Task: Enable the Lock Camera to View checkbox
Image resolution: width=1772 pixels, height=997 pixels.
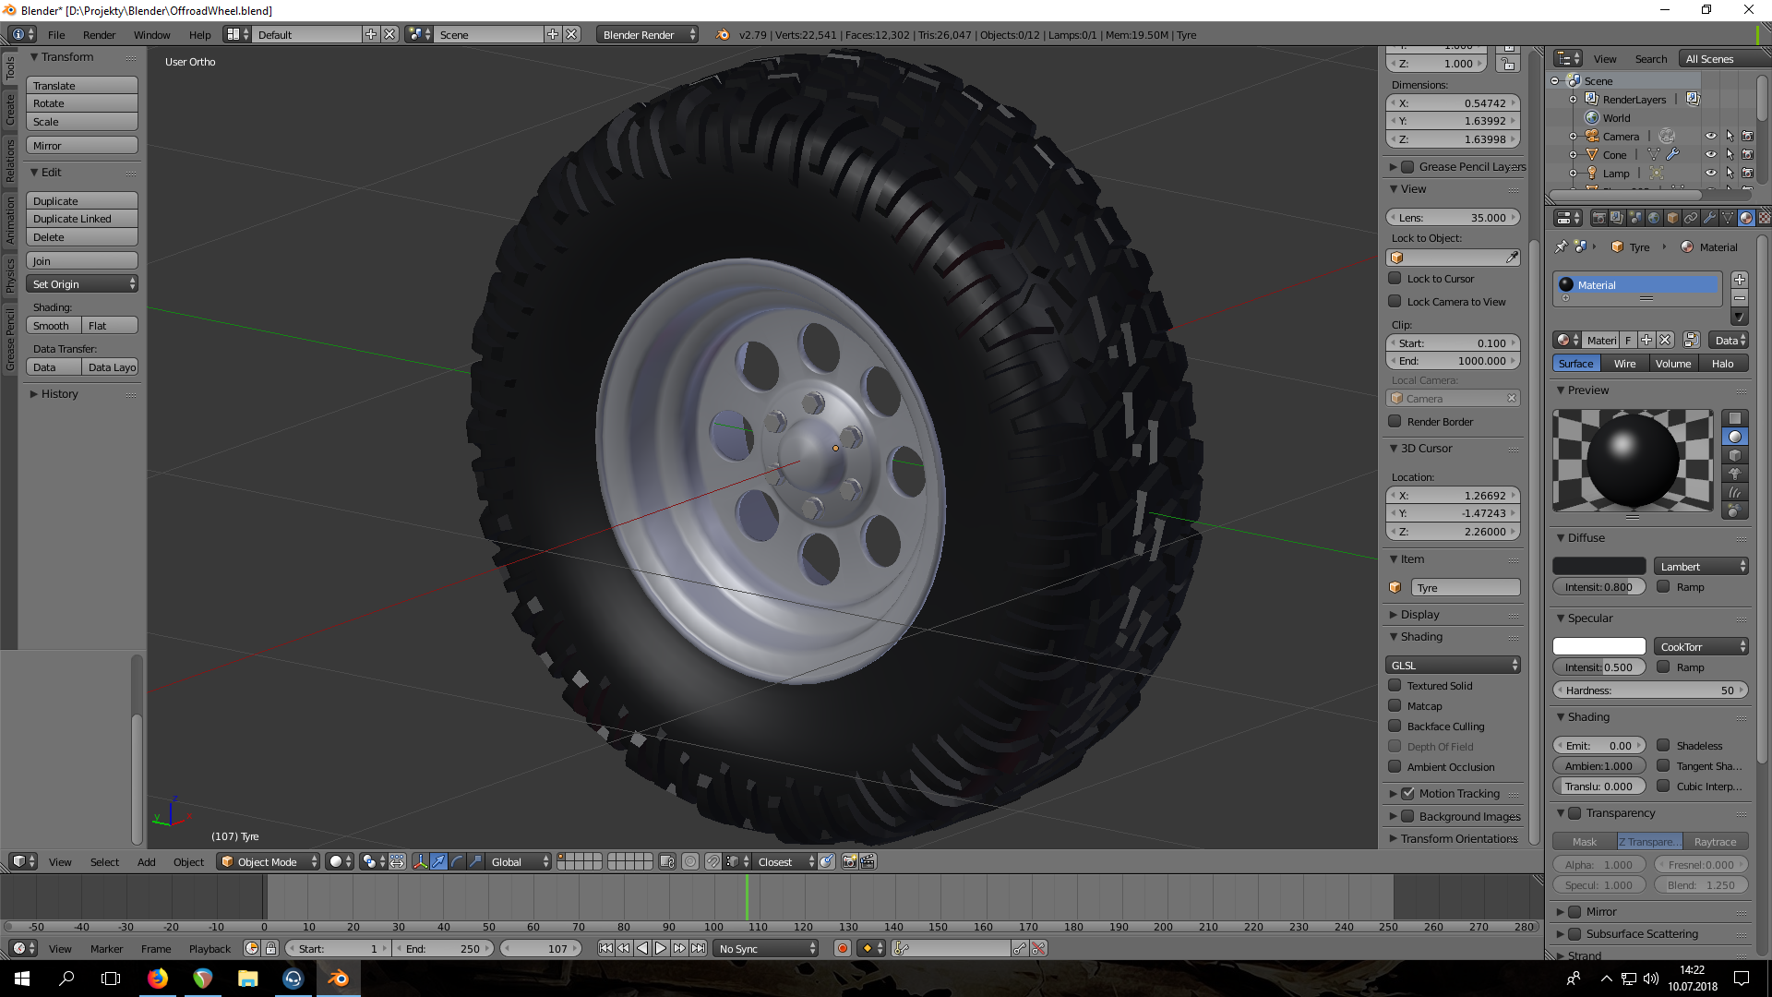Action: (x=1395, y=301)
